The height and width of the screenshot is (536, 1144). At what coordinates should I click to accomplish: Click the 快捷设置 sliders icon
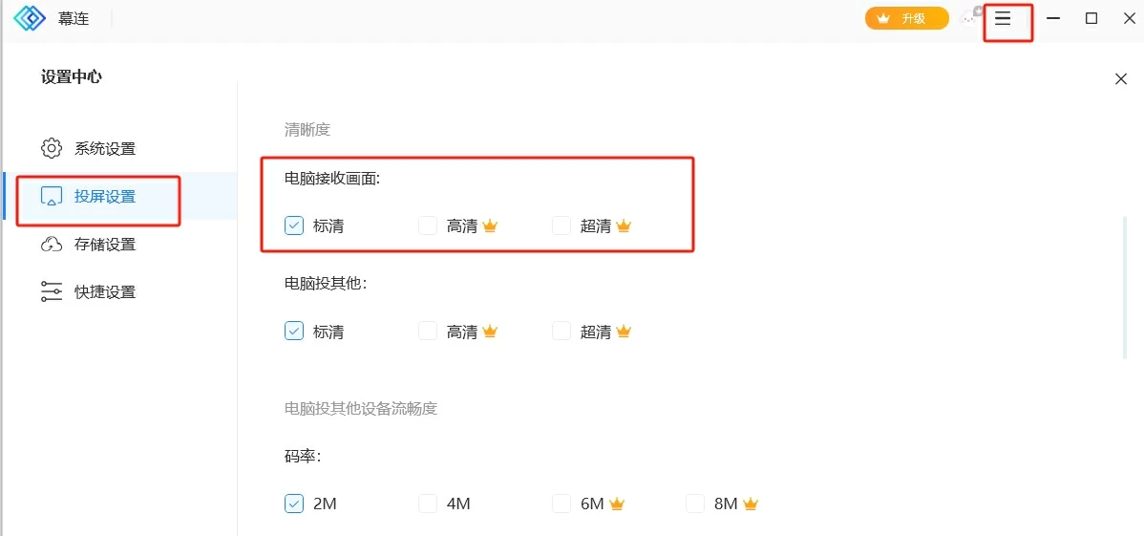click(51, 292)
